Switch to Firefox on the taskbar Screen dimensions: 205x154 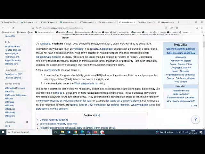click(95, 132)
